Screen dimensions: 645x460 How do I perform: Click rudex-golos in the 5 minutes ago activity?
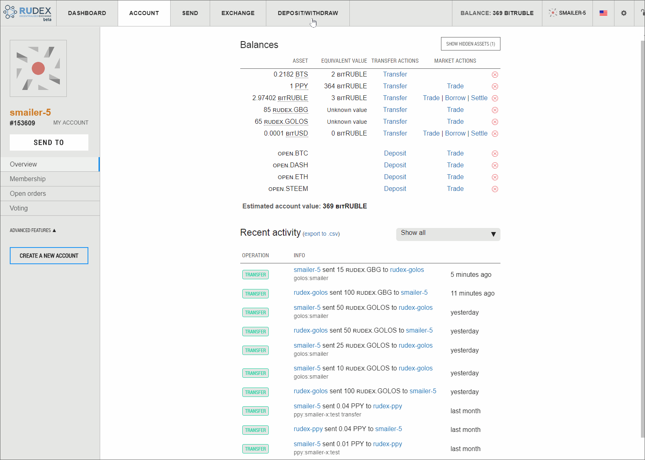407,270
